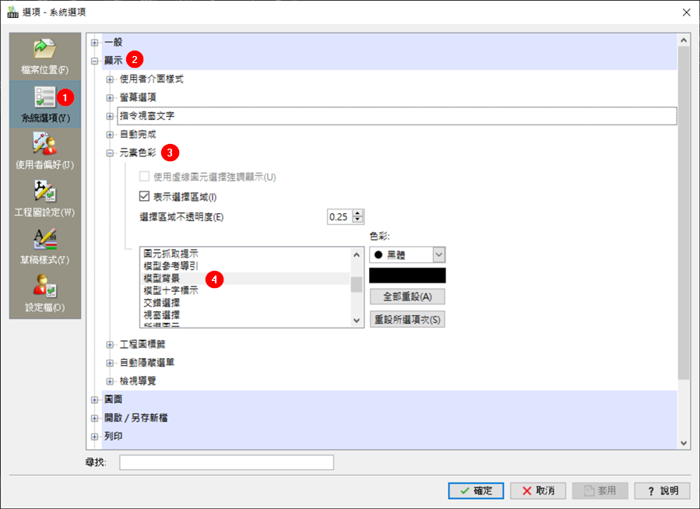Select the 顯示 section header label
Screen dimensions: 700x509
pos(114,61)
